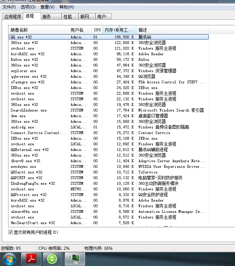Select IEBox.exe with 24,020 K memory
This screenshot has height=266, width=235.
(x=109, y=88)
